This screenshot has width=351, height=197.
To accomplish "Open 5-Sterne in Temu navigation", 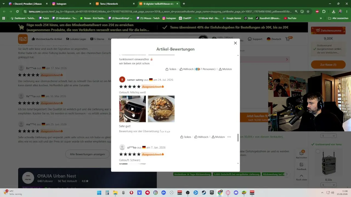I will [97, 39].
